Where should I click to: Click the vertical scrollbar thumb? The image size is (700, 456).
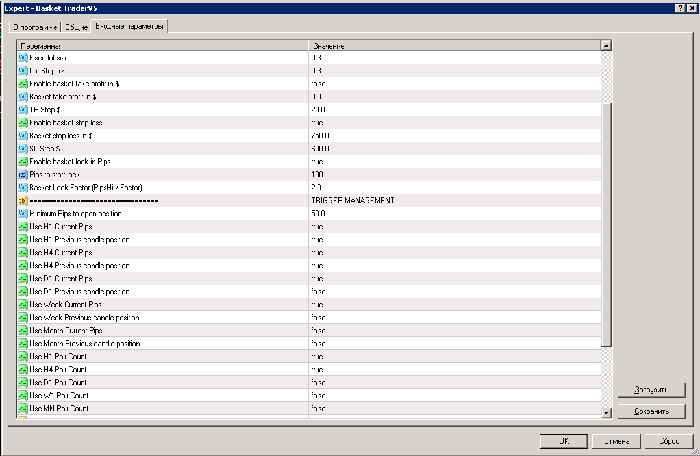click(606, 225)
